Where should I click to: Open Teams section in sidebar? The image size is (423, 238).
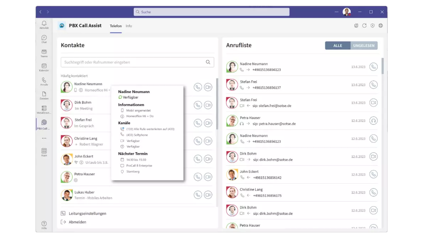(44, 53)
